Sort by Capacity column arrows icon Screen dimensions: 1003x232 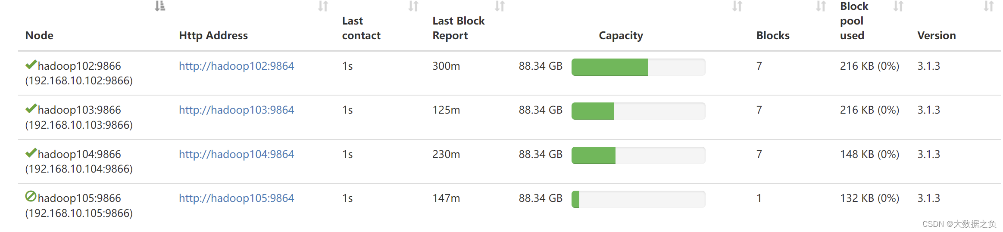pos(737,6)
